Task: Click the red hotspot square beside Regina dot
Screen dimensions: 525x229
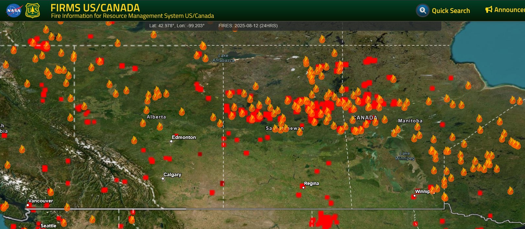Action: coord(301,186)
